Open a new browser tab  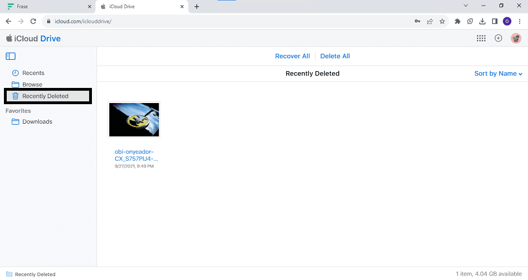[x=196, y=7]
